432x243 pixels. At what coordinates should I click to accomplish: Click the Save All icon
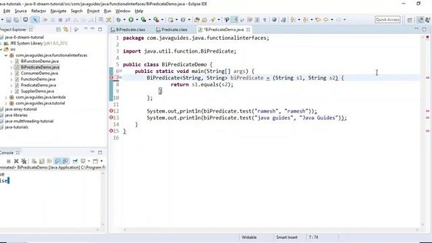[x=16, y=20]
